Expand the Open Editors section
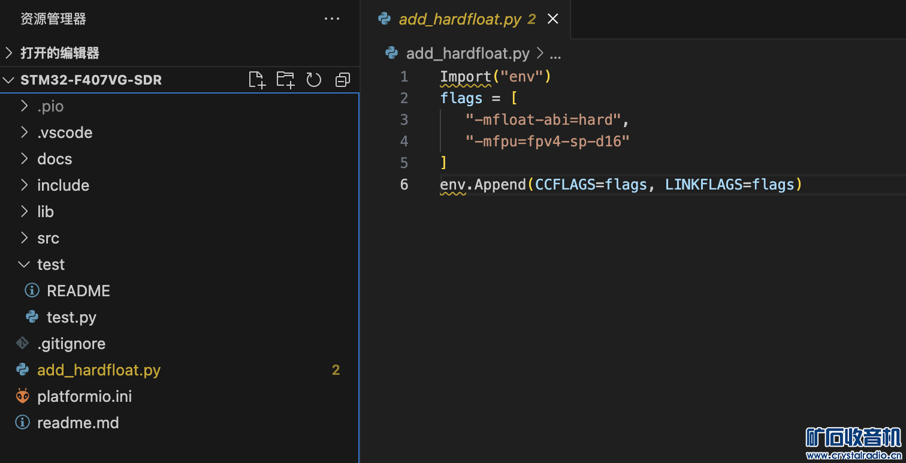 (59, 53)
